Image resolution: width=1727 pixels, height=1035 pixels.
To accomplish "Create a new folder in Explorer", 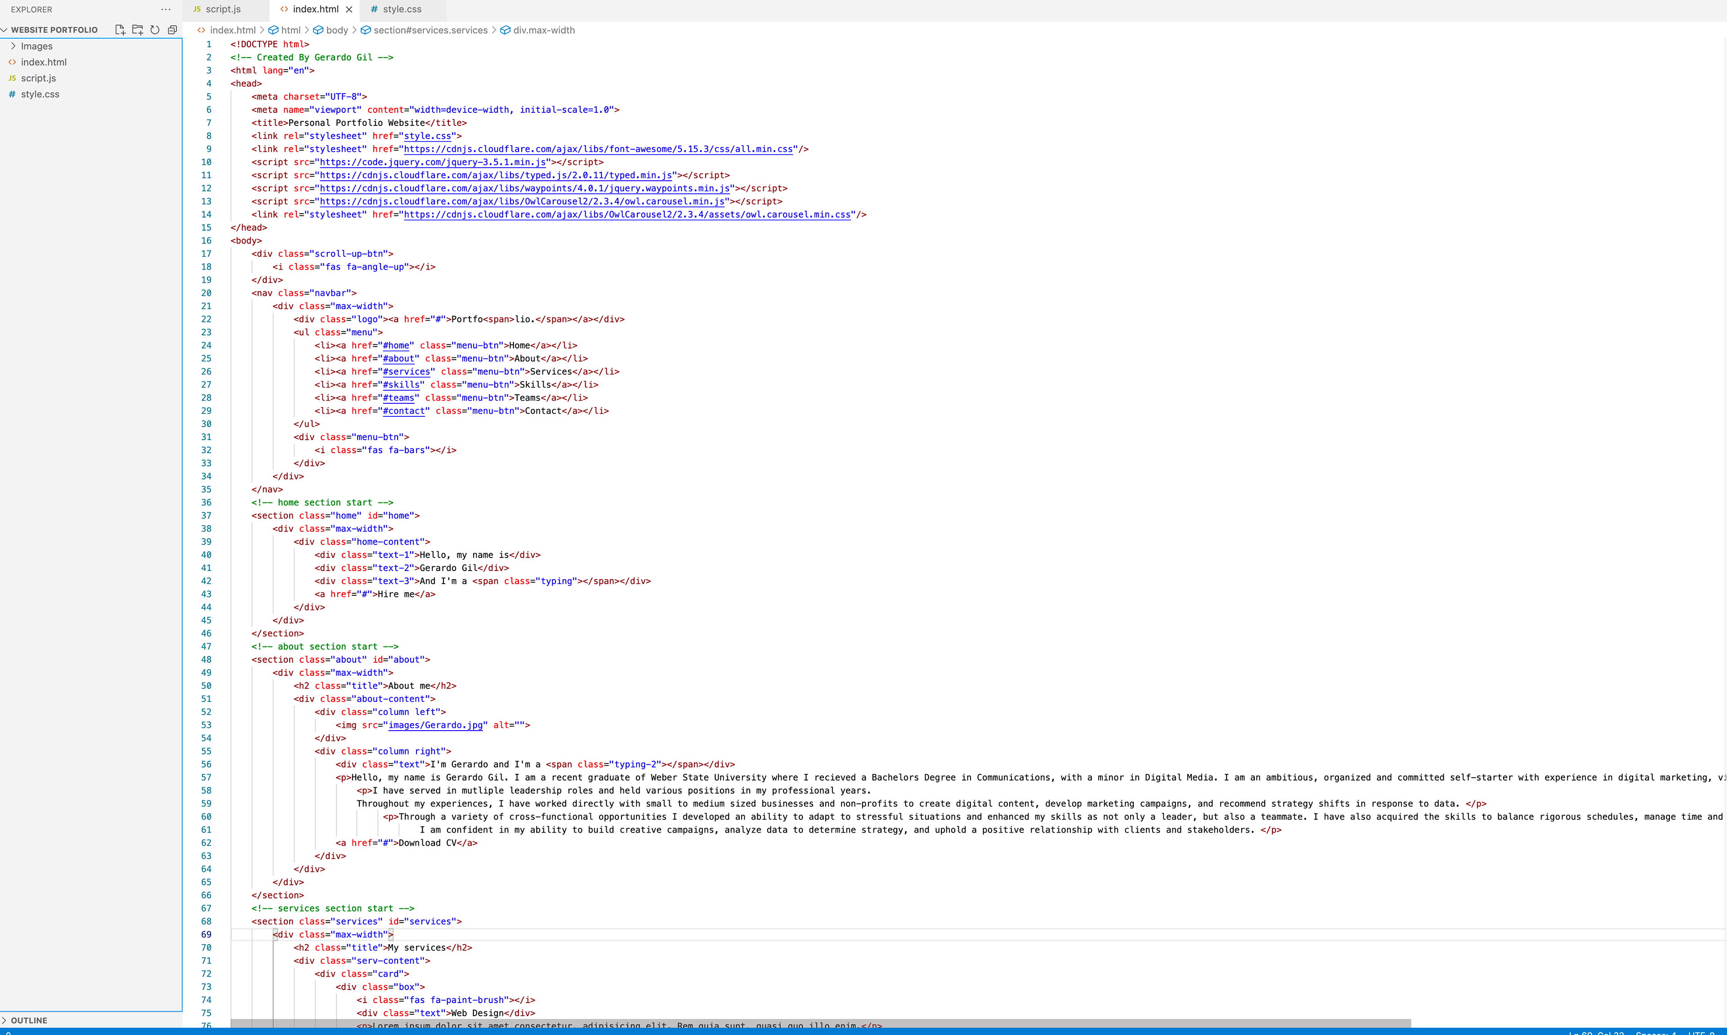I will pos(138,30).
